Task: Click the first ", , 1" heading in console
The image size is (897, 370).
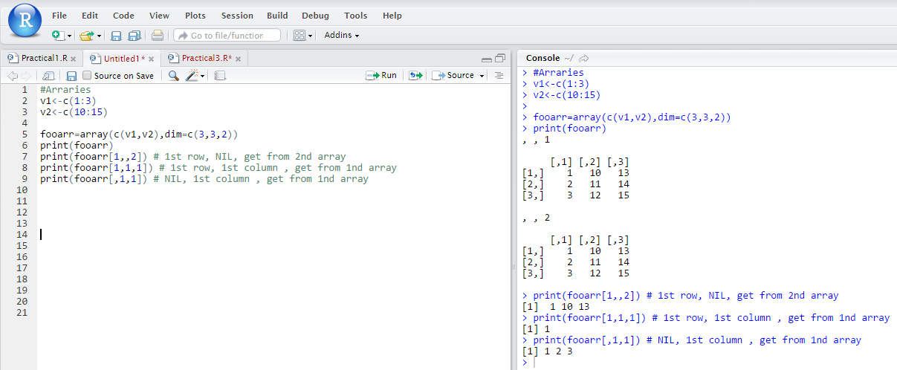Action: click(536, 140)
